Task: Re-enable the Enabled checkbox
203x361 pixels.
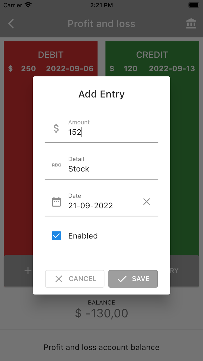Action: tap(56, 236)
